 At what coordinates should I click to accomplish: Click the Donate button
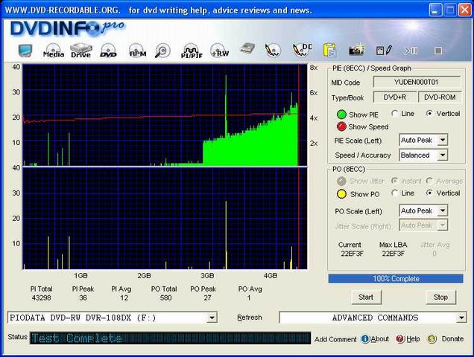coord(452,339)
